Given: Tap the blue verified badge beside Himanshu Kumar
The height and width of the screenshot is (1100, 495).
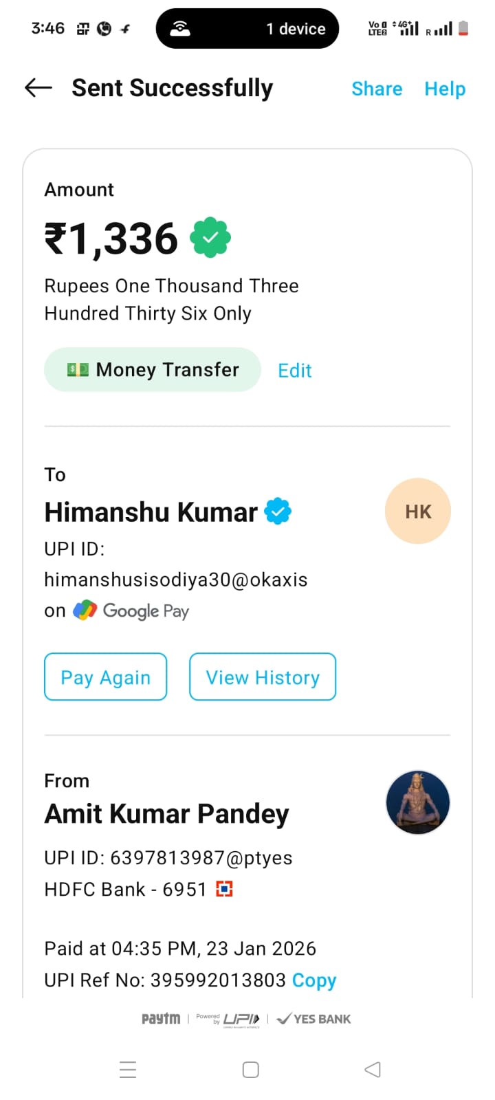Looking at the screenshot, I should click(278, 511).
